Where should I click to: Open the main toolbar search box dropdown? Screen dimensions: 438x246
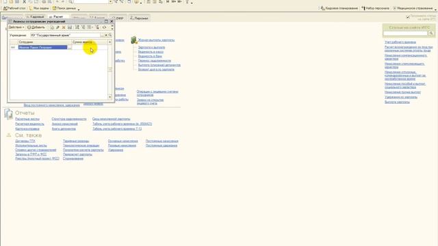click(110, 1)
